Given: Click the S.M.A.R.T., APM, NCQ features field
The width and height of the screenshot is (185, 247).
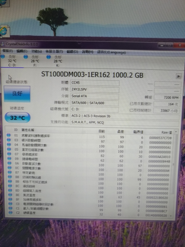Looking at the screenshot, I should pyautogui.click(x=124, y=123).
